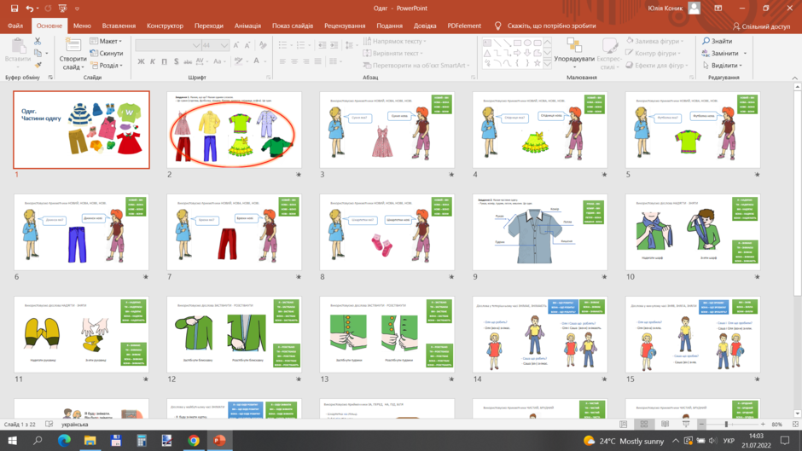Viewport: 802px width, 451px height.
Task: Expand the Select (Виділити) dropdown
Action: pyautogui.click(x=722, y=66)
